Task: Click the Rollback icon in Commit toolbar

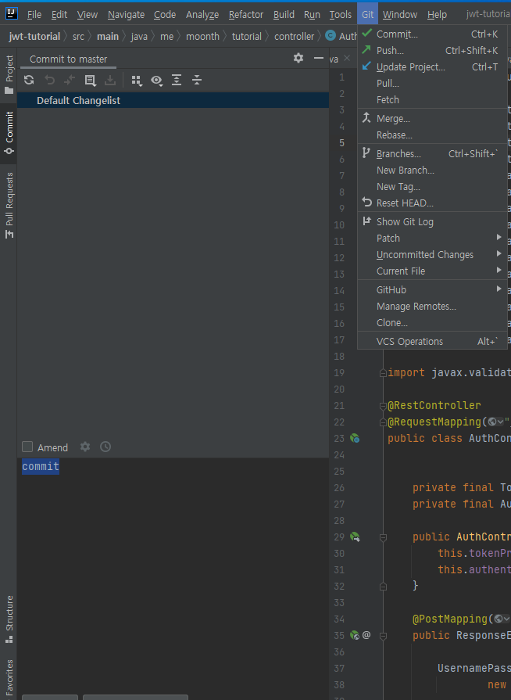Action: click(x=49, y=80)
